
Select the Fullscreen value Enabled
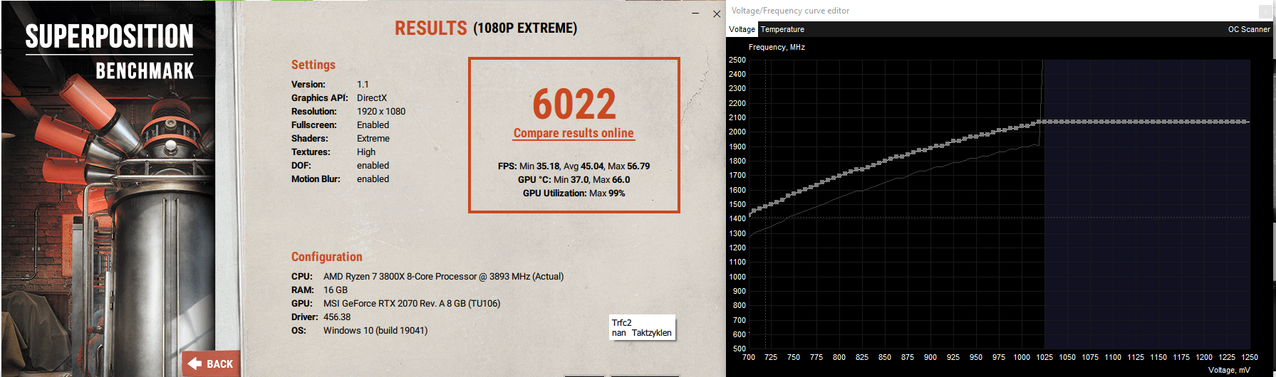click(373, 124)
